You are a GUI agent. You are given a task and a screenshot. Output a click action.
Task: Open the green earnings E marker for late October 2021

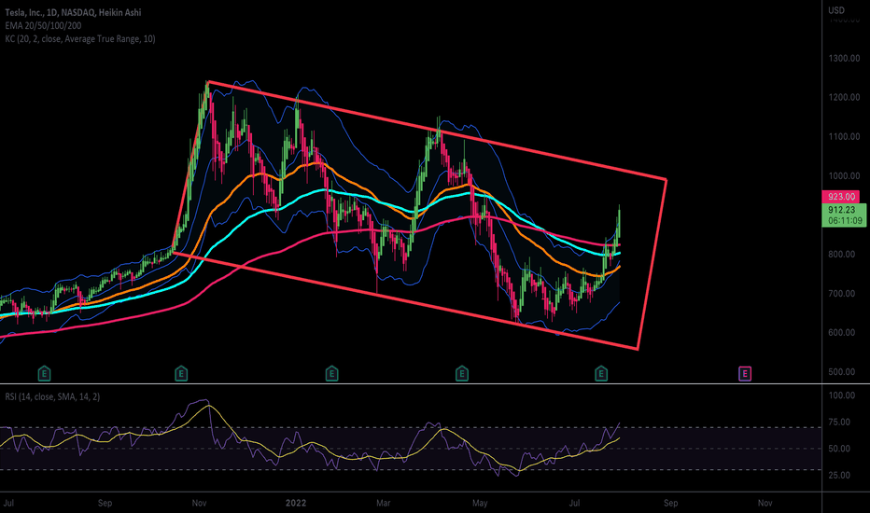coord(181,374)
